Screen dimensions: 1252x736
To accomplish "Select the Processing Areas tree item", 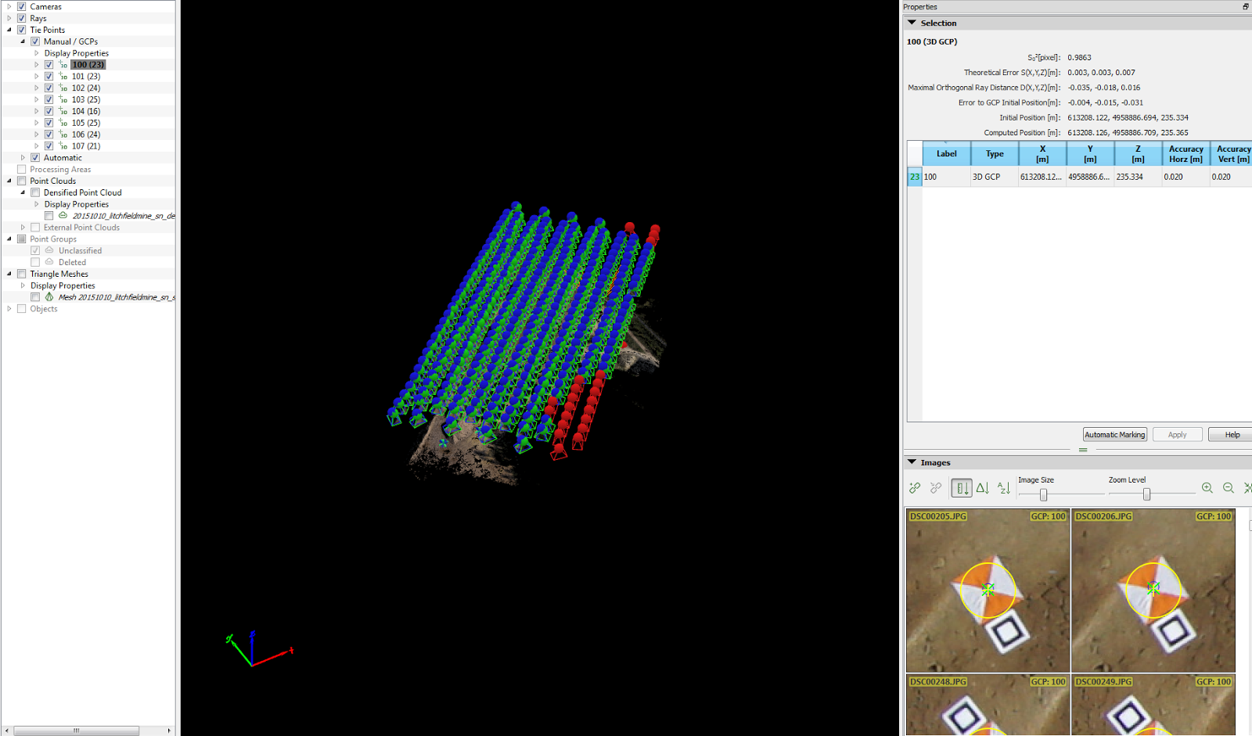I will [x=60, y=169].
